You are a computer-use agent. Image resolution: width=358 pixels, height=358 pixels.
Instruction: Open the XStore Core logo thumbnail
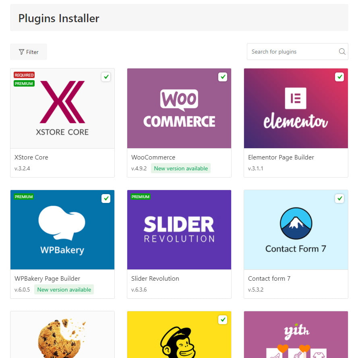(x=62, y=108)
